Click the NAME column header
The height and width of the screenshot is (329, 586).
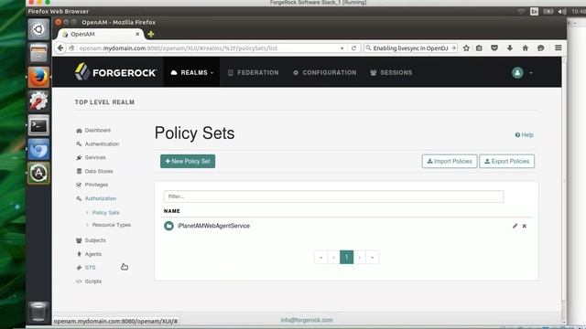[172, 211]
